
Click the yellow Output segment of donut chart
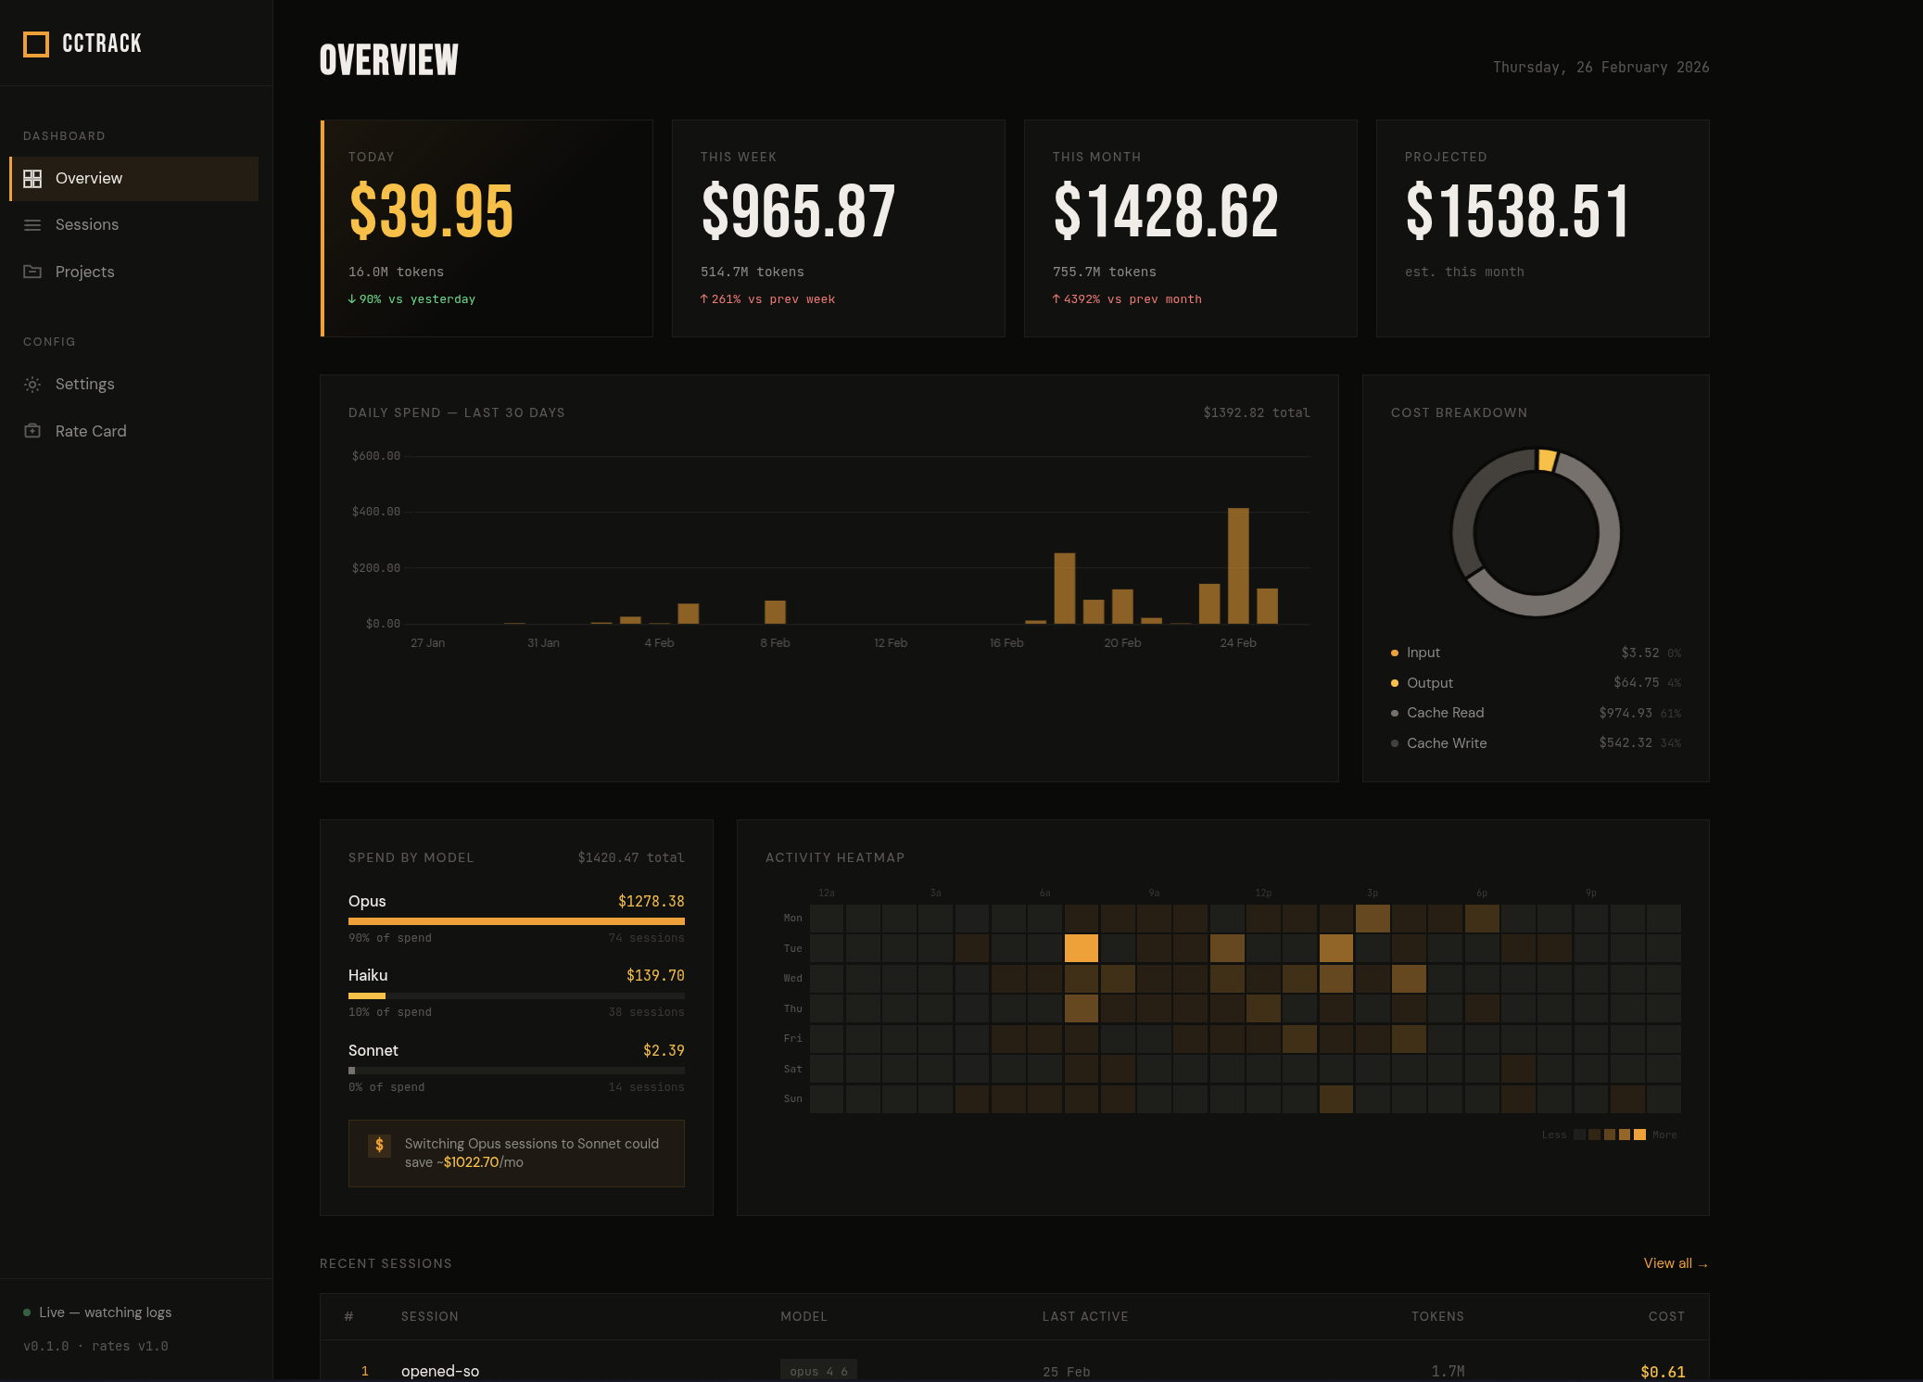[x=1546, y=461]
